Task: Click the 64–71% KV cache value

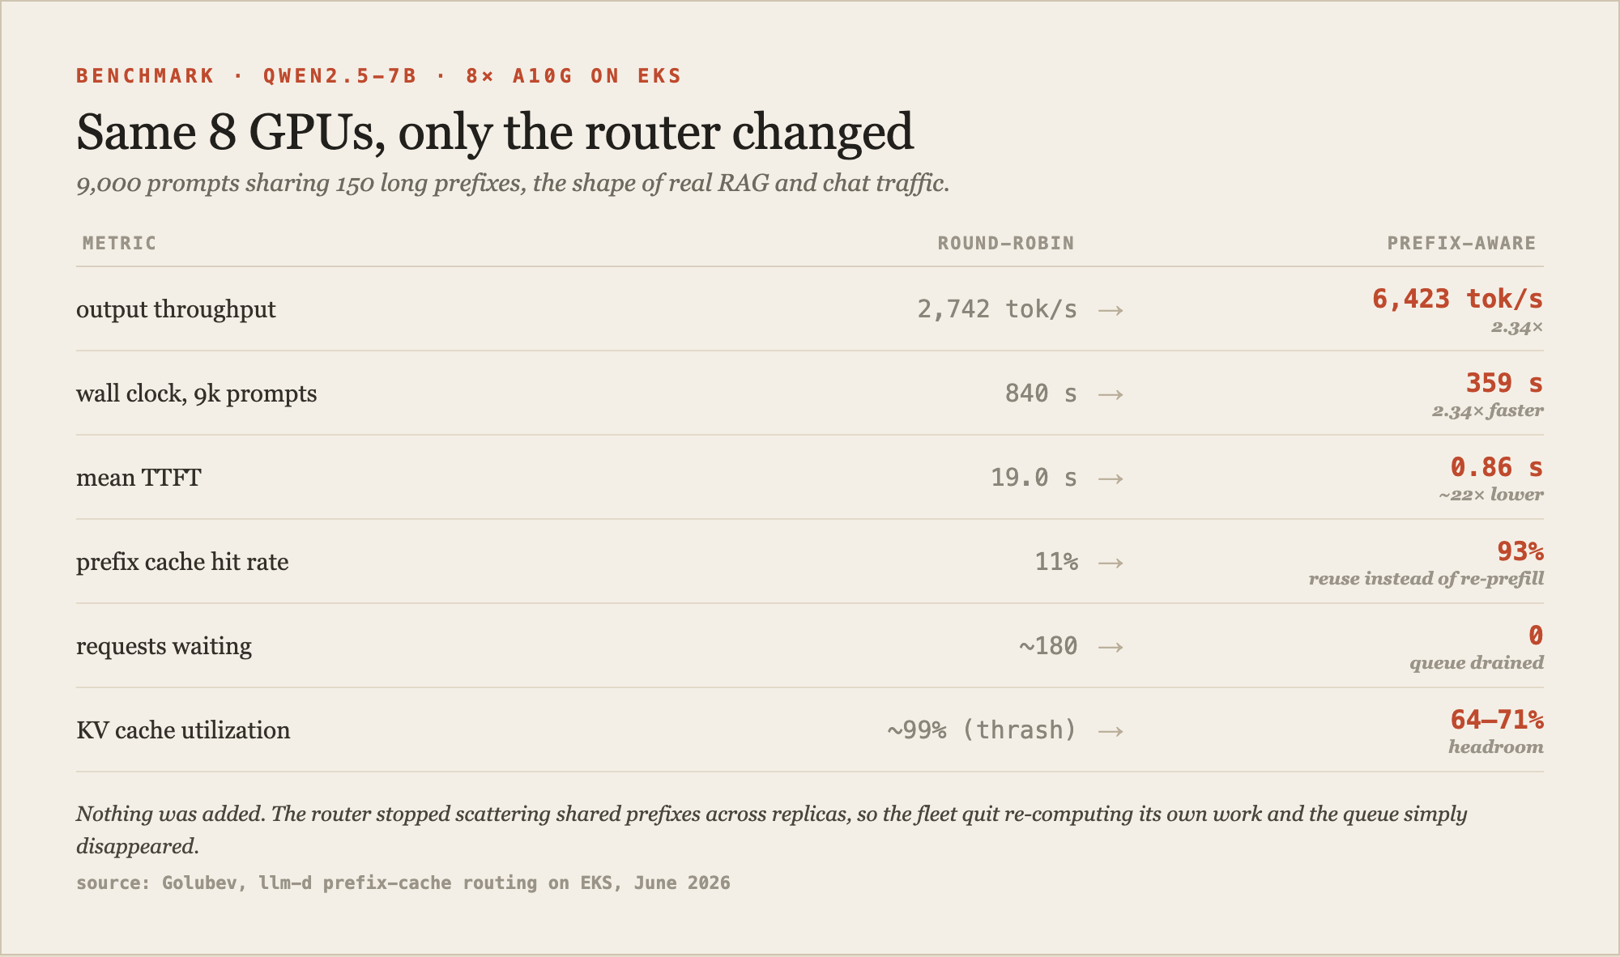Action: coord(1497,720)
